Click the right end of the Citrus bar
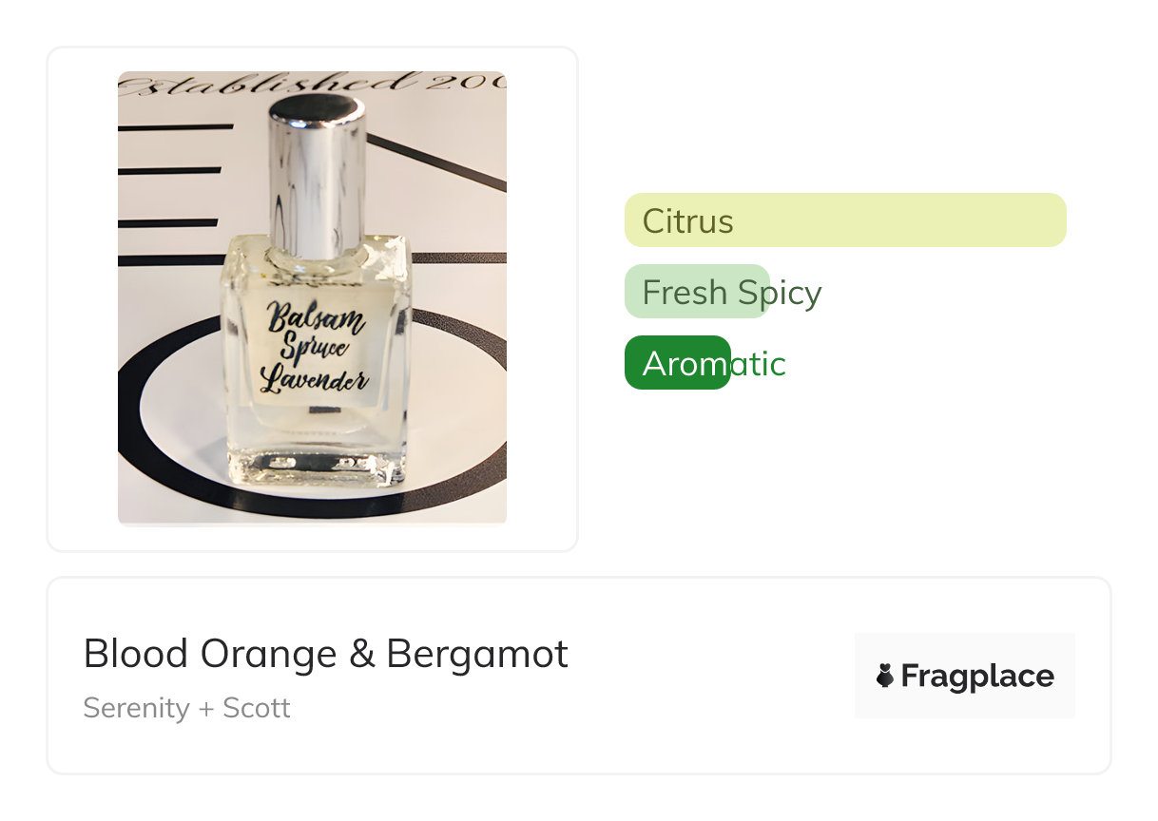The width and height of the screenshot is (1158, 821). point(1051,220)
